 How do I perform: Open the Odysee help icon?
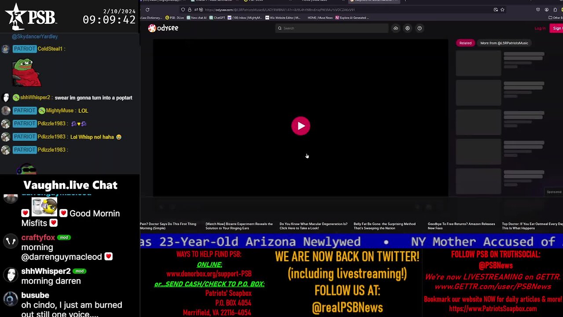(x=420, y=28)
